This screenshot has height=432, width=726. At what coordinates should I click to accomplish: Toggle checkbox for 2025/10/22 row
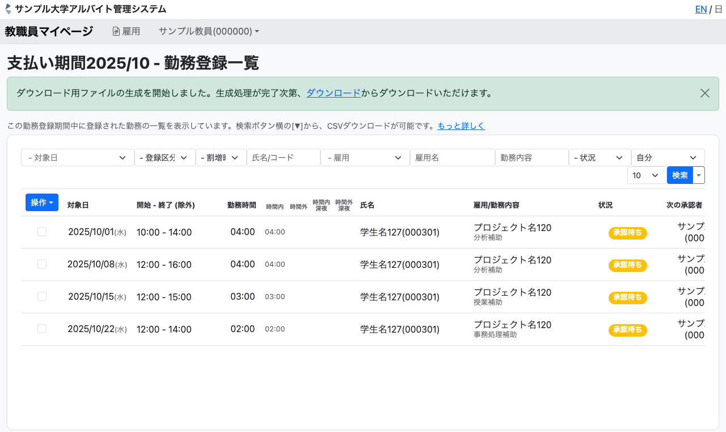point(42,329)
